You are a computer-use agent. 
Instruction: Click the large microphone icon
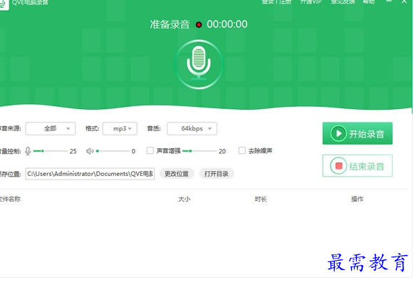pyautogui.click(x=199, y=64)
